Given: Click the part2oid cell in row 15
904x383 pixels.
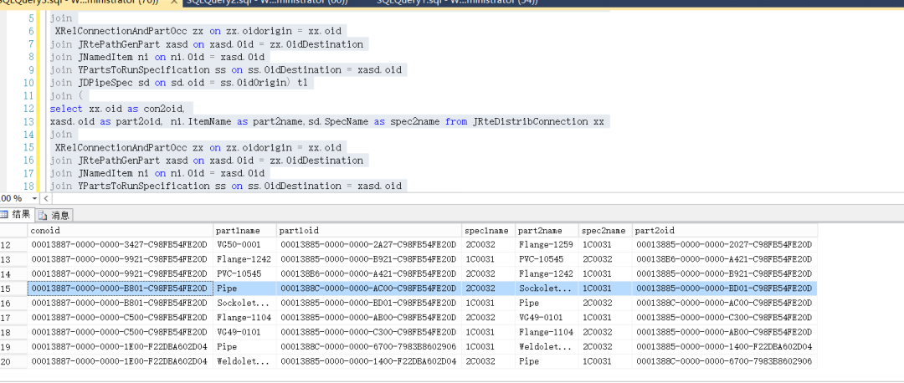Looking at the screenshot, I should [725, 288].
